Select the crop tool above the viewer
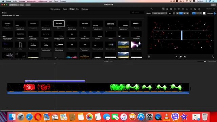The image size is (217, 122). [175, 9]
